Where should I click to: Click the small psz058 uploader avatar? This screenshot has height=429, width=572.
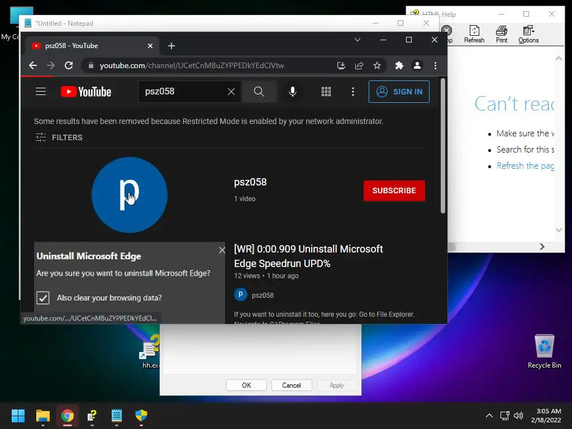tap(240, 294)
